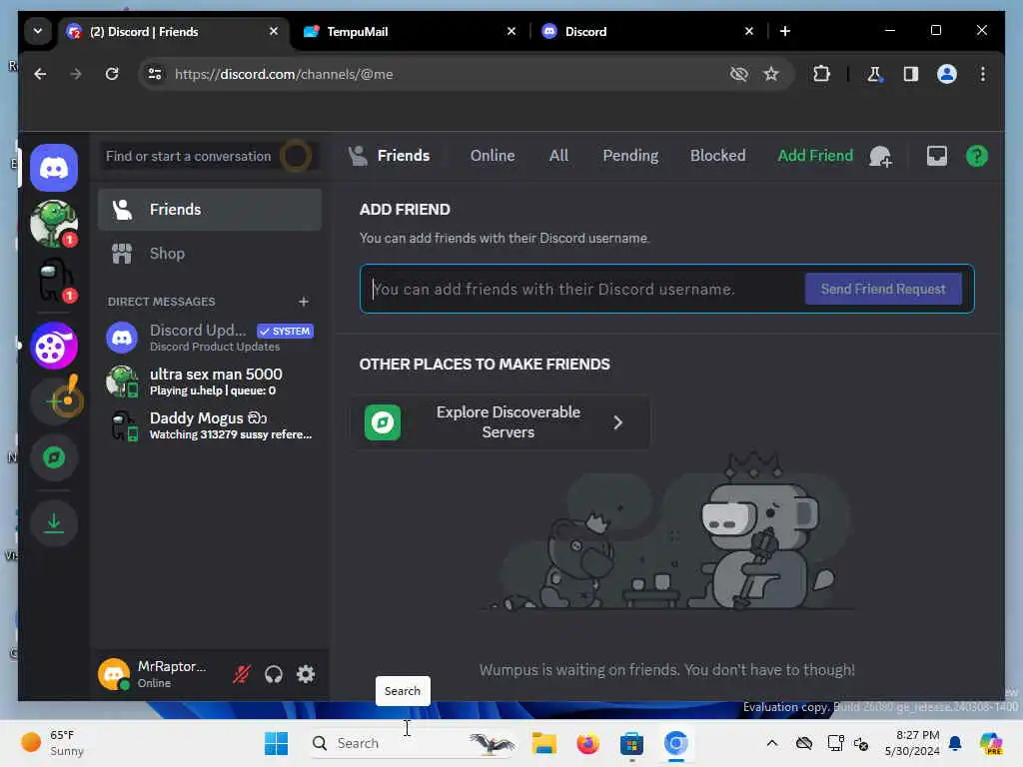Open a new browser tab

[x=785, y=31]
